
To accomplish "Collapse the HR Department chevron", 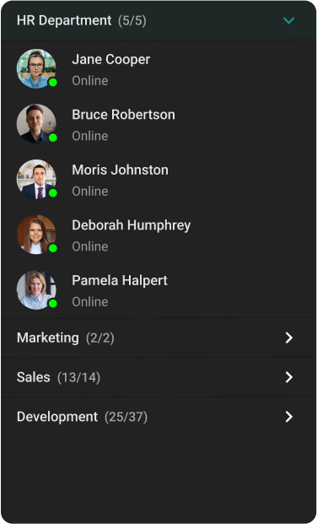I will (288, 21).
